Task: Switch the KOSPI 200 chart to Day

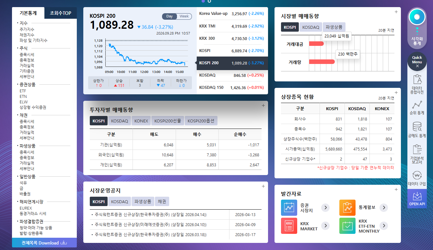Action: (170, 16)
